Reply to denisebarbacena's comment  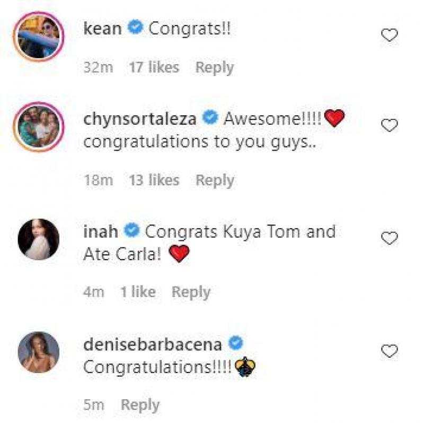click(x=141, y=404)
